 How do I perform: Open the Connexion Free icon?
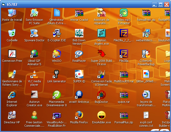(x=12, y=54)
